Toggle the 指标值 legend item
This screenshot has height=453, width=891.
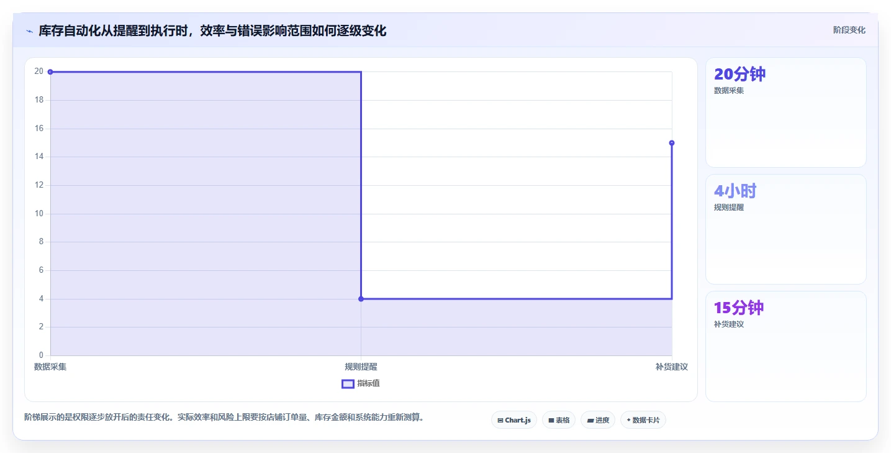point(361,383)
